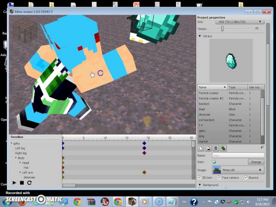Collapse the goku timeline tree item

12,143
